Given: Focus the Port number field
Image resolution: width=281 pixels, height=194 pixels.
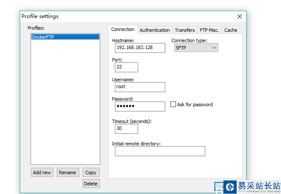Looking at the screenshot, I should [127, 67].
